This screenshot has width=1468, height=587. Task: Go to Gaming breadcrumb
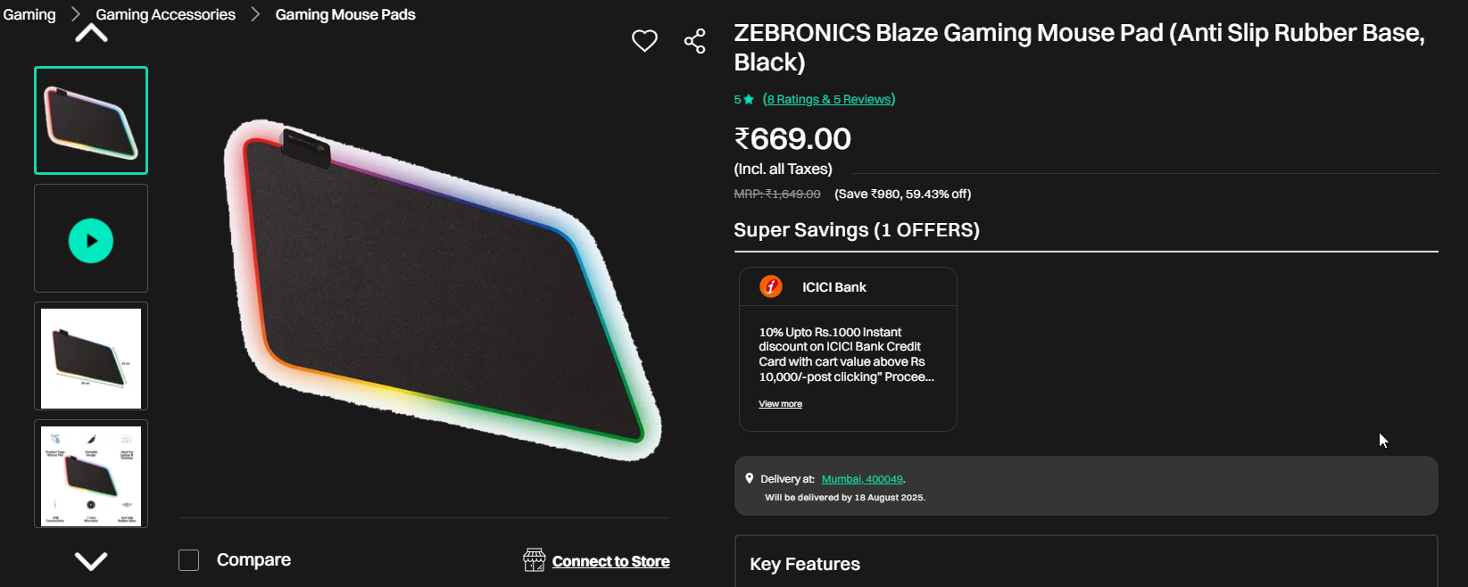[29, 14]
